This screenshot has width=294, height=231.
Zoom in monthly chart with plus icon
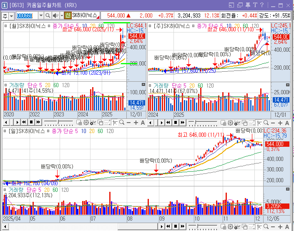click(136, 123)
